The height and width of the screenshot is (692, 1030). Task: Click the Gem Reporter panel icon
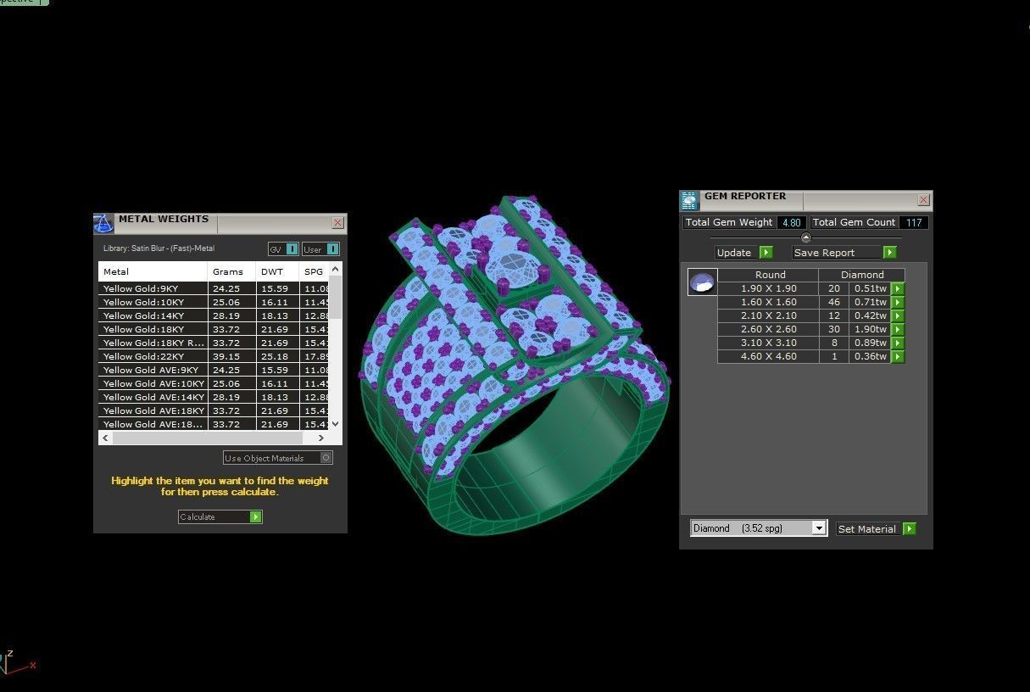(689, 201)
